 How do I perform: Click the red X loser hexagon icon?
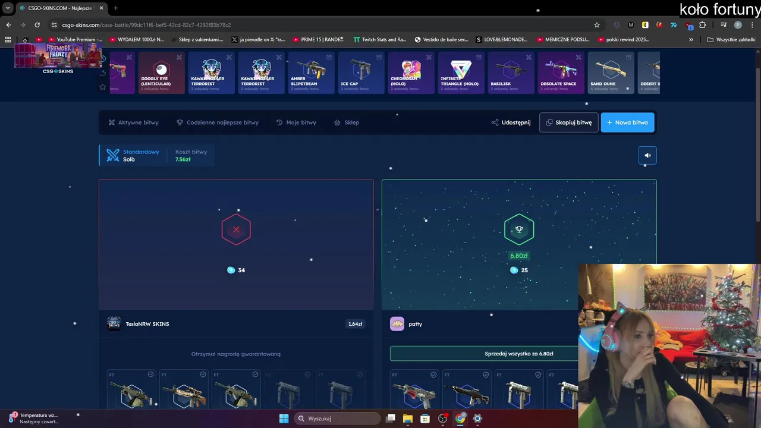click(x=236, y=229)
